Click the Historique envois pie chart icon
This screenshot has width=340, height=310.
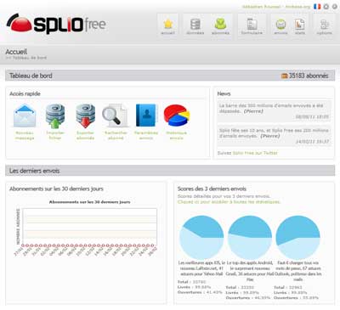tap(177, 116)
